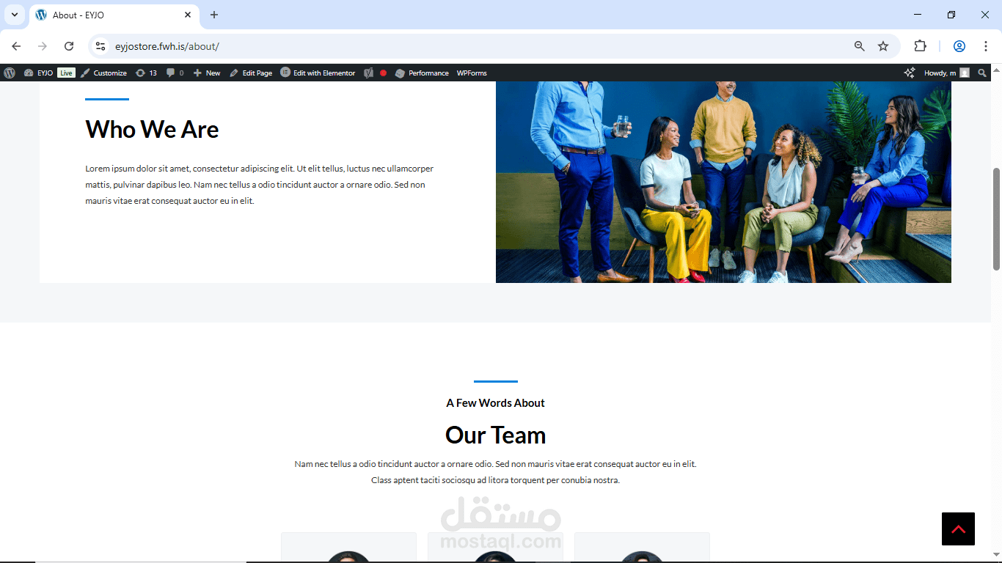Click the Nam nec tellus team description
The width and height of the screenshot is (1002, 563).
click(x=495, y=472)
